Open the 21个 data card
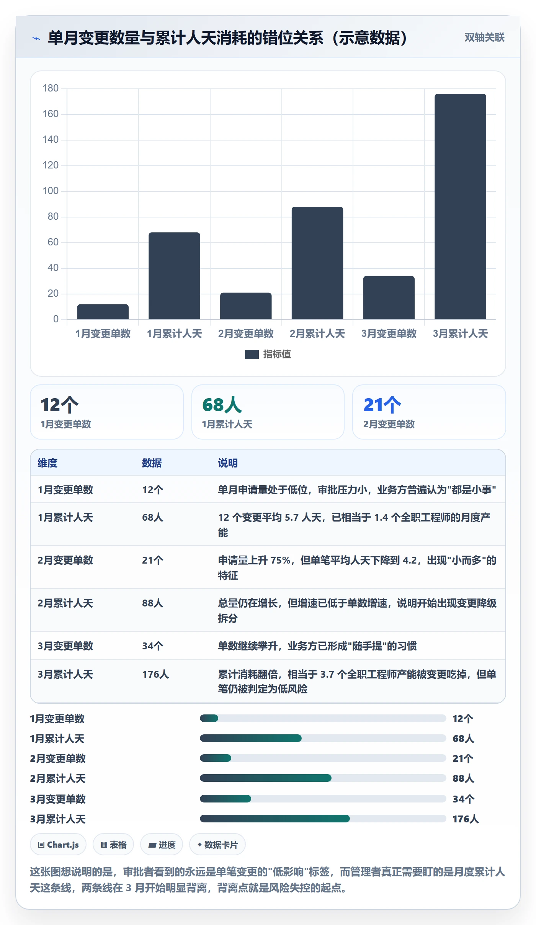Image resolution: width=536 pixels, height=925 pixels. [429, 412]
